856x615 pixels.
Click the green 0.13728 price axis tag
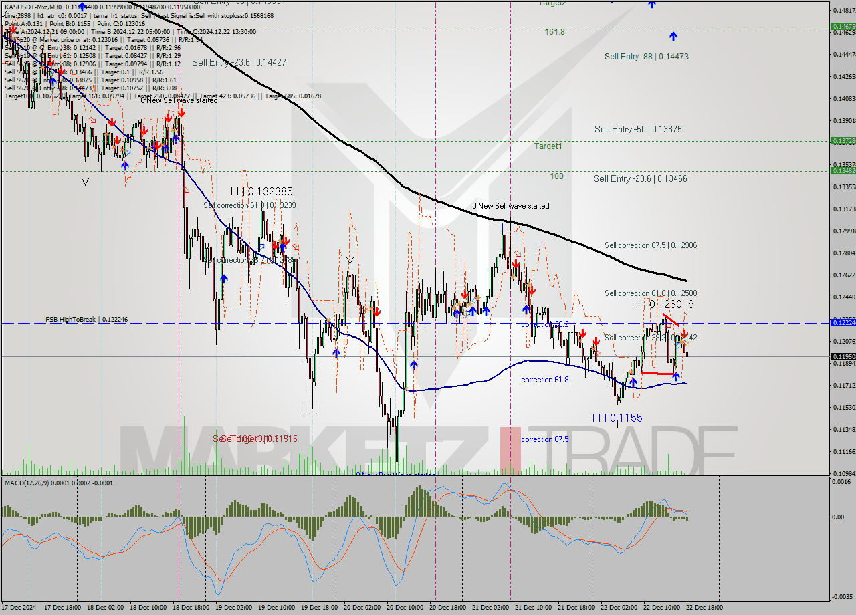tap(843, 141)
